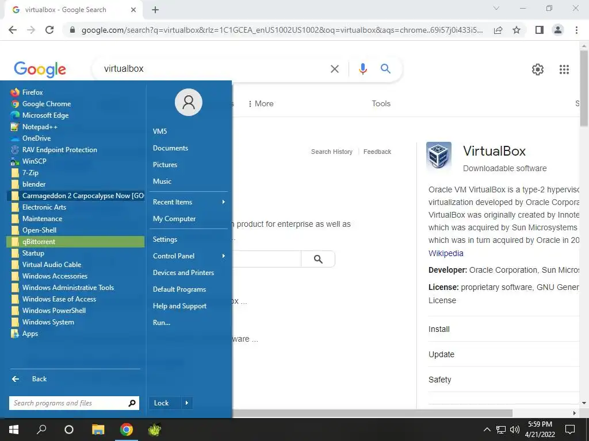Image resolution: width=589 pixels, height=441 pixels.
Task: Open Google settings gear
Action: click(x=538, y=69)
